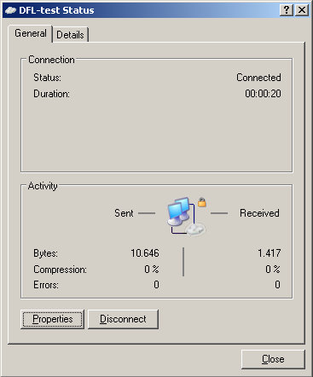Screen dimensions: 313x377
Task: Click the Connected status value
Action: coord(258,78)
